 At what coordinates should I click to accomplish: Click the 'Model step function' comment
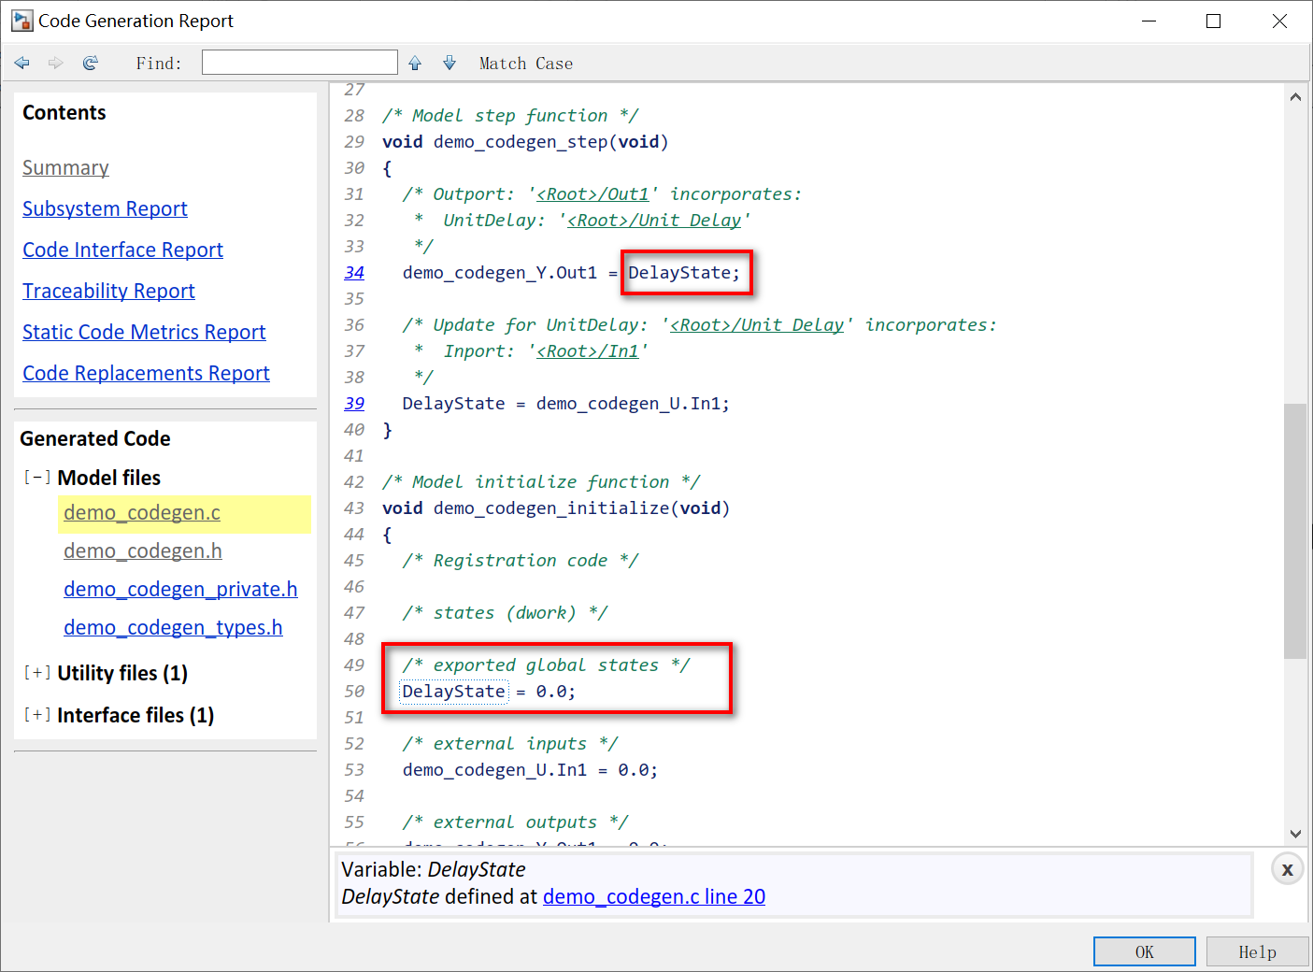tap(510, 116)
